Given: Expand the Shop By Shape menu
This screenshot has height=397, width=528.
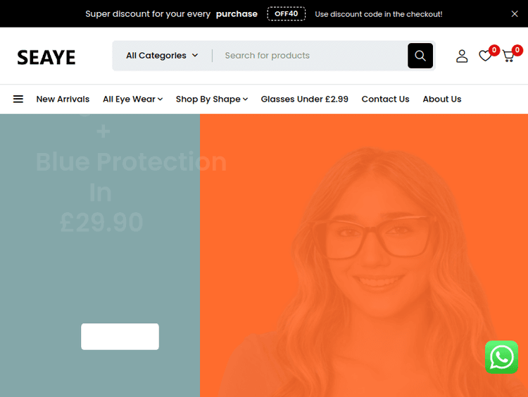Looking at the screenshot, I should [x=211, y=99].
